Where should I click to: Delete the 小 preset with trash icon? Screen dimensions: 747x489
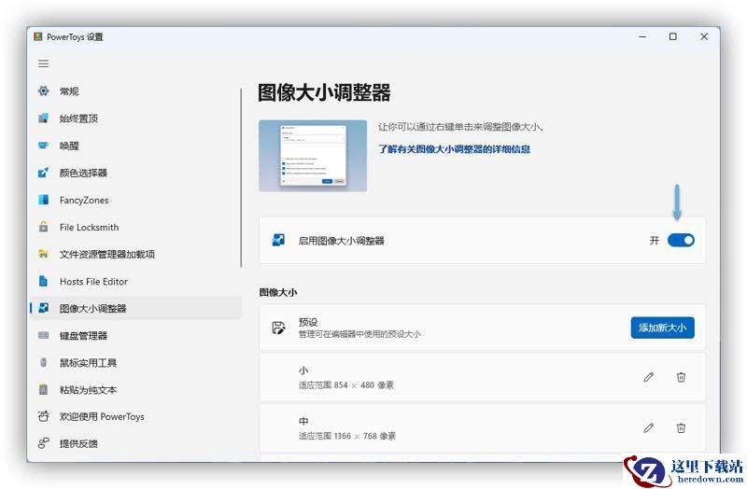(x=682, y=377)
